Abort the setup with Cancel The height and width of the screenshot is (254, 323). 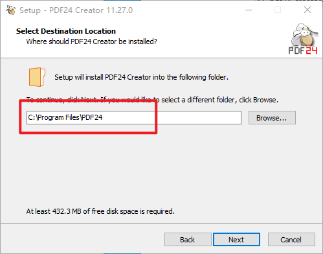291,239
